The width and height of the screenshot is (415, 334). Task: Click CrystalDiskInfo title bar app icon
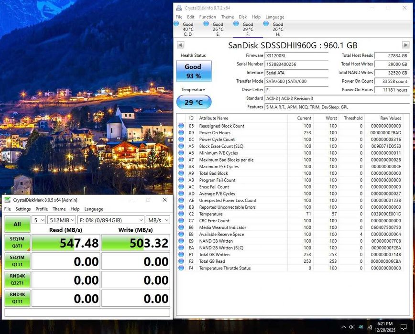179,8
